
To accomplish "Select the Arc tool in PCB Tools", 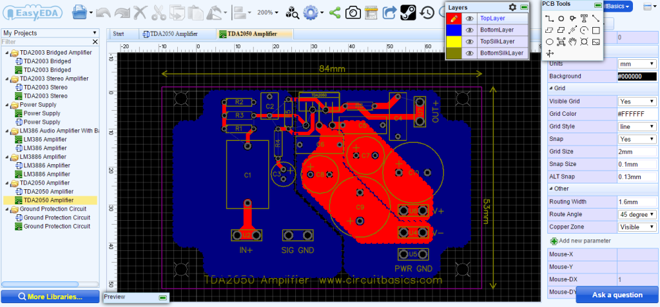I will [x=584, y=30].
